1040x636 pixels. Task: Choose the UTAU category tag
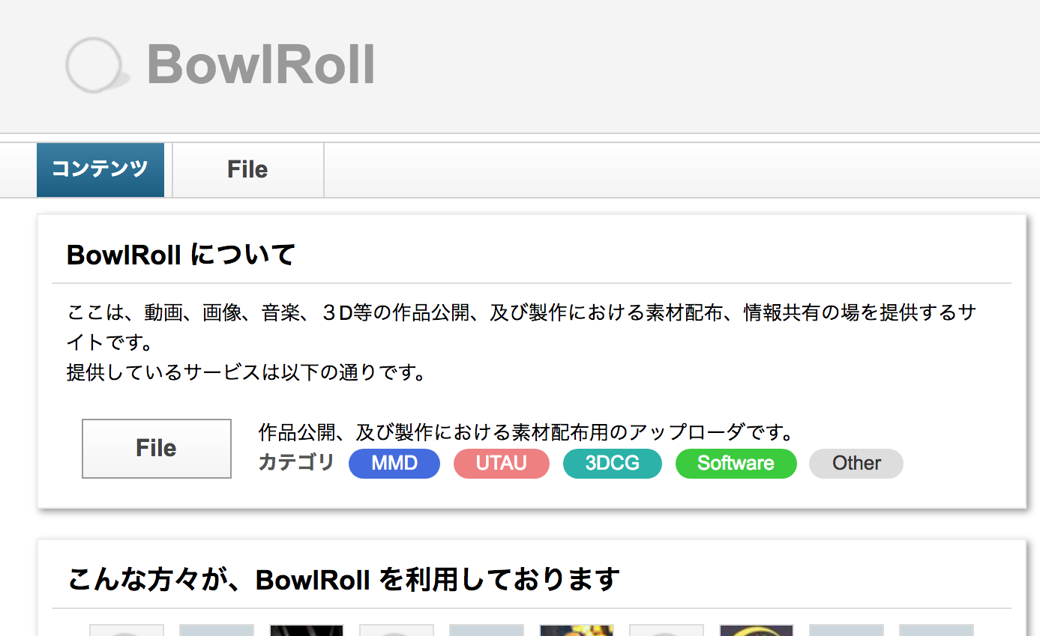(502, 463)
